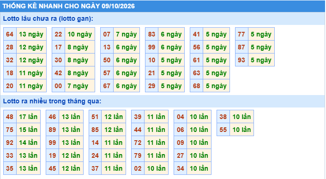Select number 00 in the lotto gan table

pos(59,85)
